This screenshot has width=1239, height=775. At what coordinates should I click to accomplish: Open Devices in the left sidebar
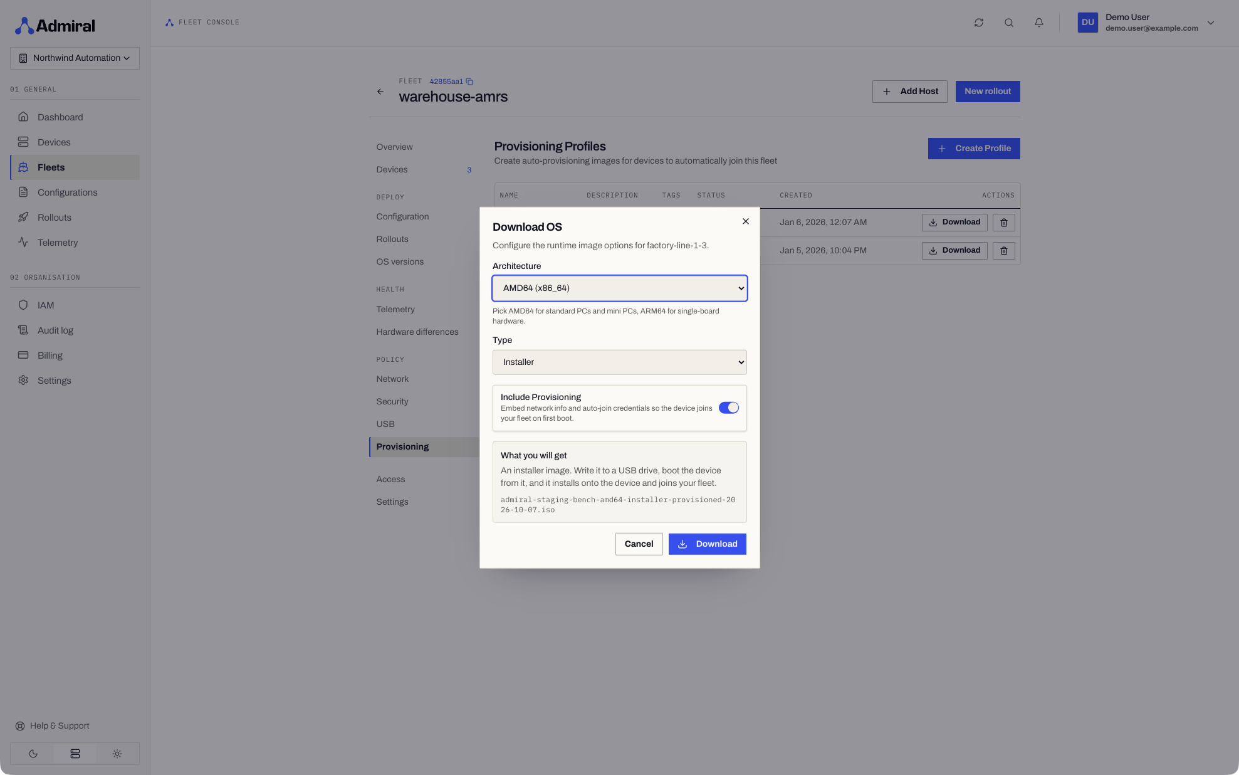75,142
